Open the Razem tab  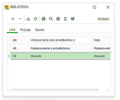pyautogui.click(x=40, y=30)
